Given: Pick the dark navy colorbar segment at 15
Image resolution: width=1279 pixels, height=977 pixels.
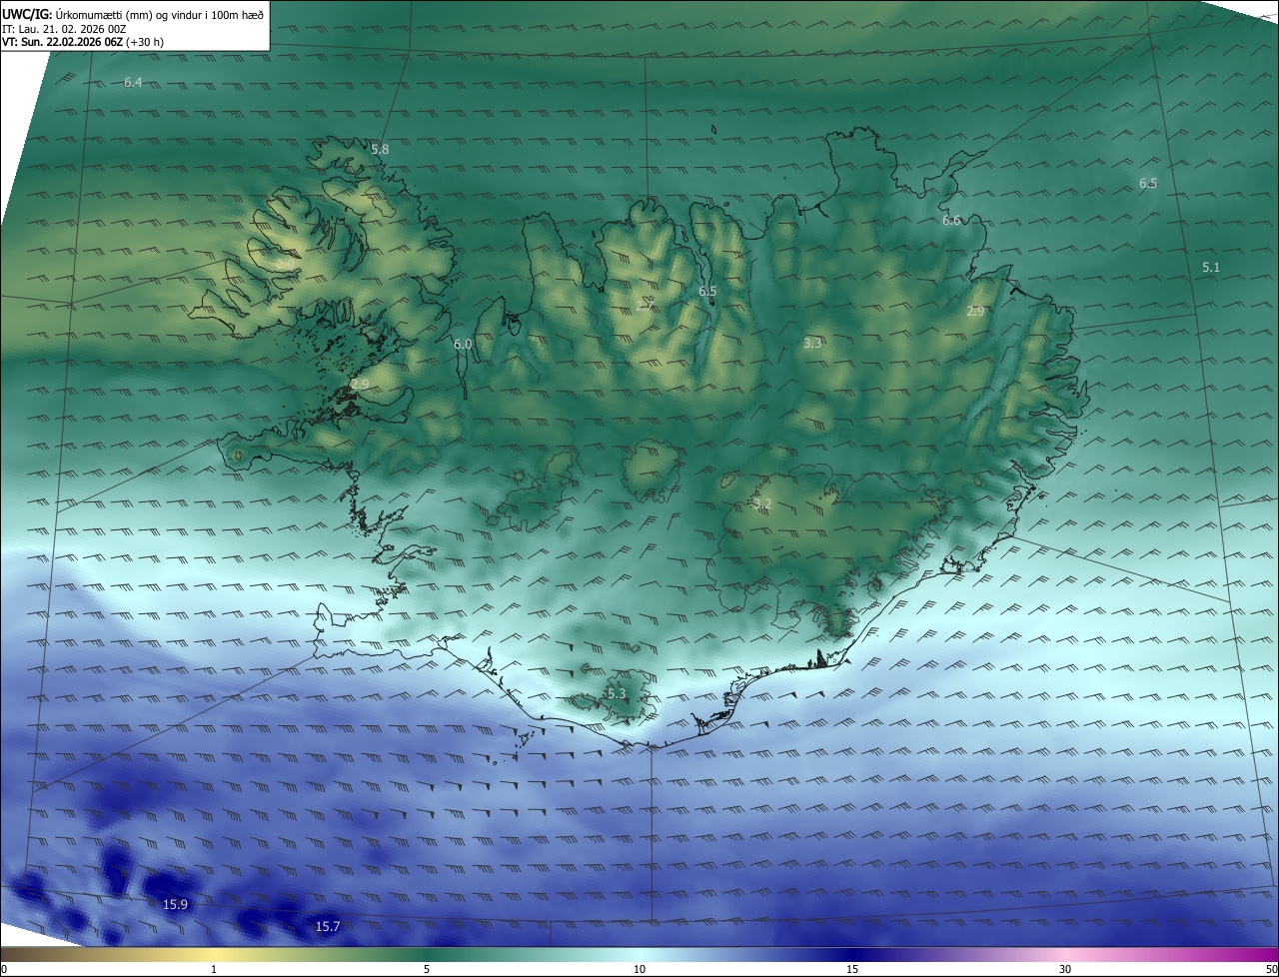Looking at the screenshot, I should click(852, 954).
